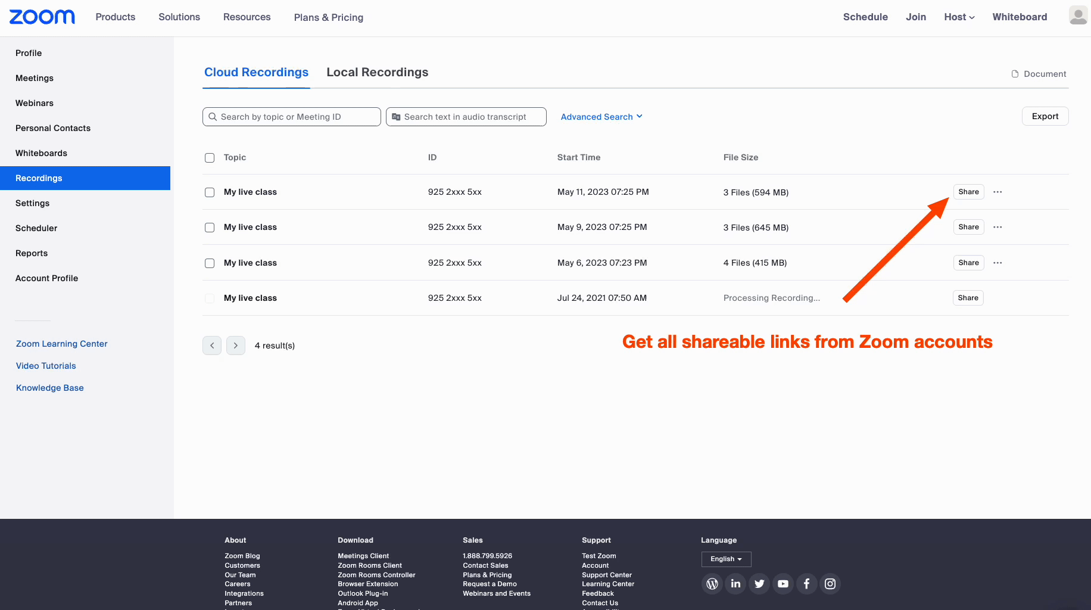Select Recordings in the sidebar
This screenshot has height=610, width=1091.
tap(85, 178)
